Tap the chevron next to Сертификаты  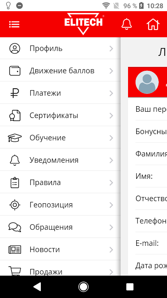click(x=111, y=115)
